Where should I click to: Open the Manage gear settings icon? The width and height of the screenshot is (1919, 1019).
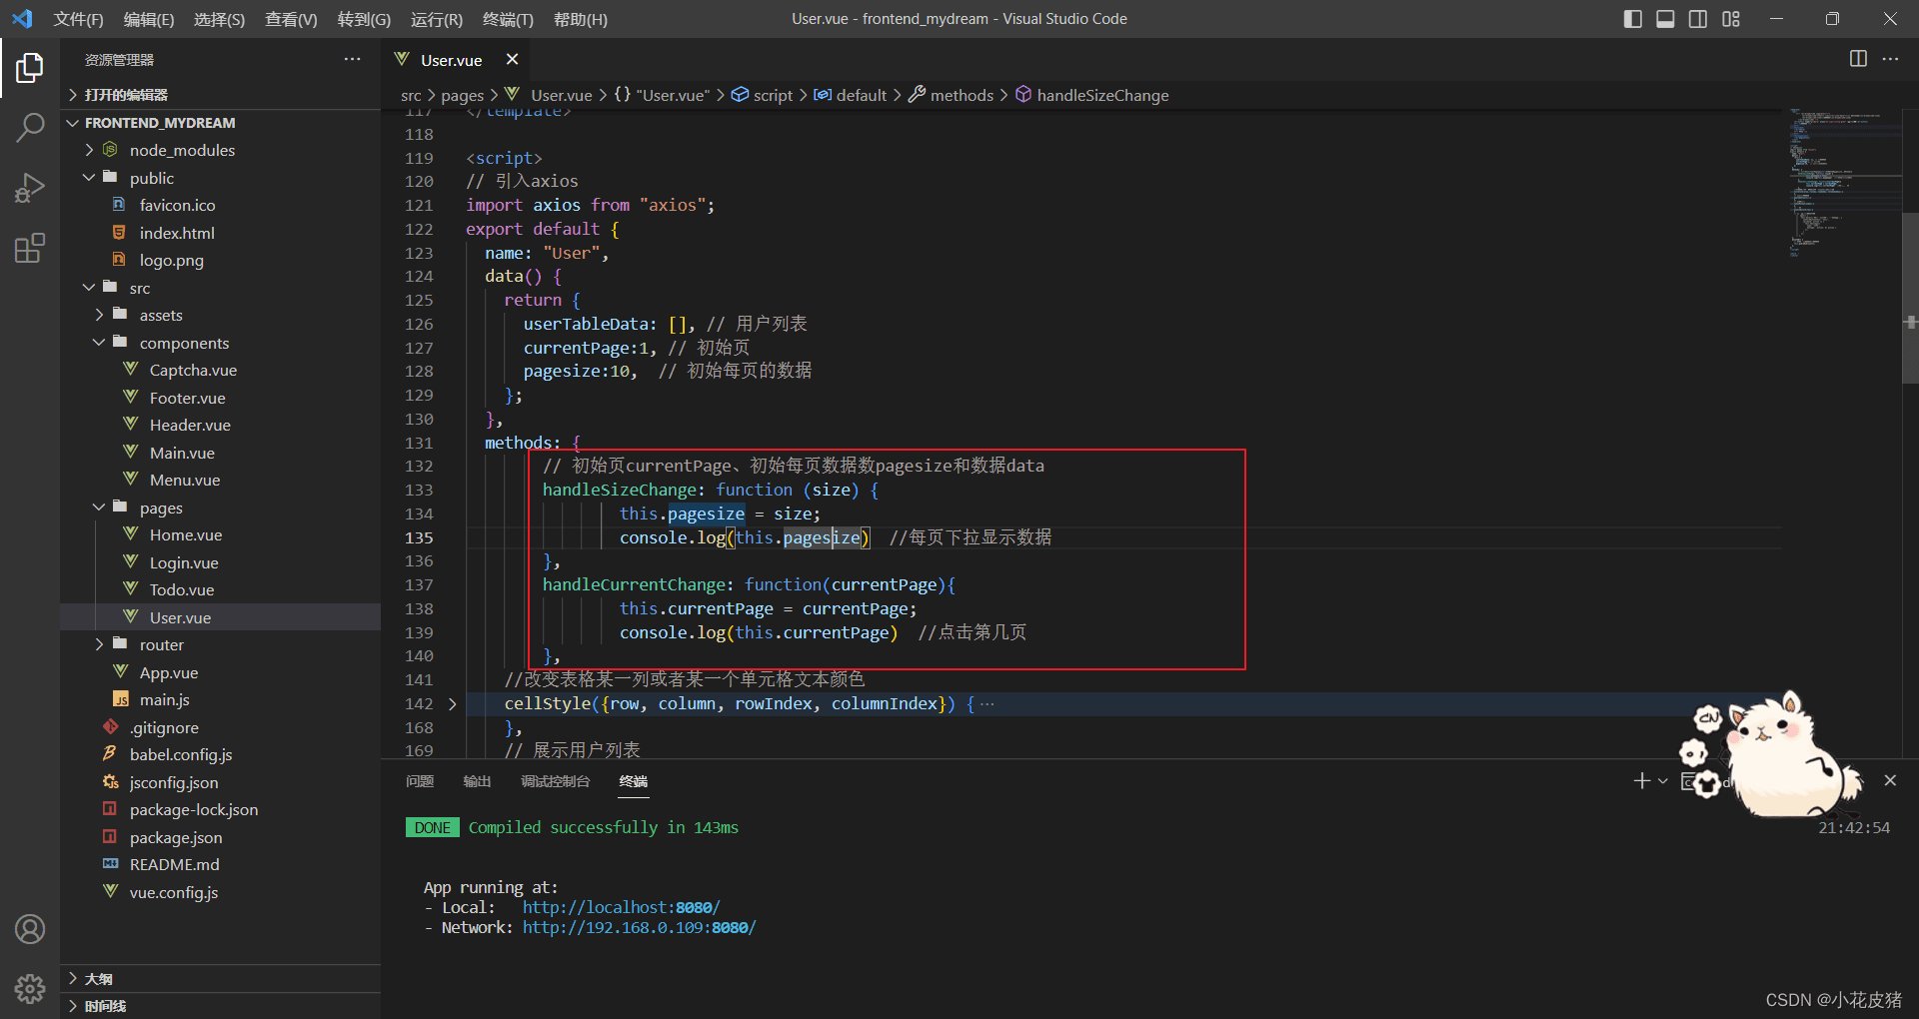pos(30,989)
